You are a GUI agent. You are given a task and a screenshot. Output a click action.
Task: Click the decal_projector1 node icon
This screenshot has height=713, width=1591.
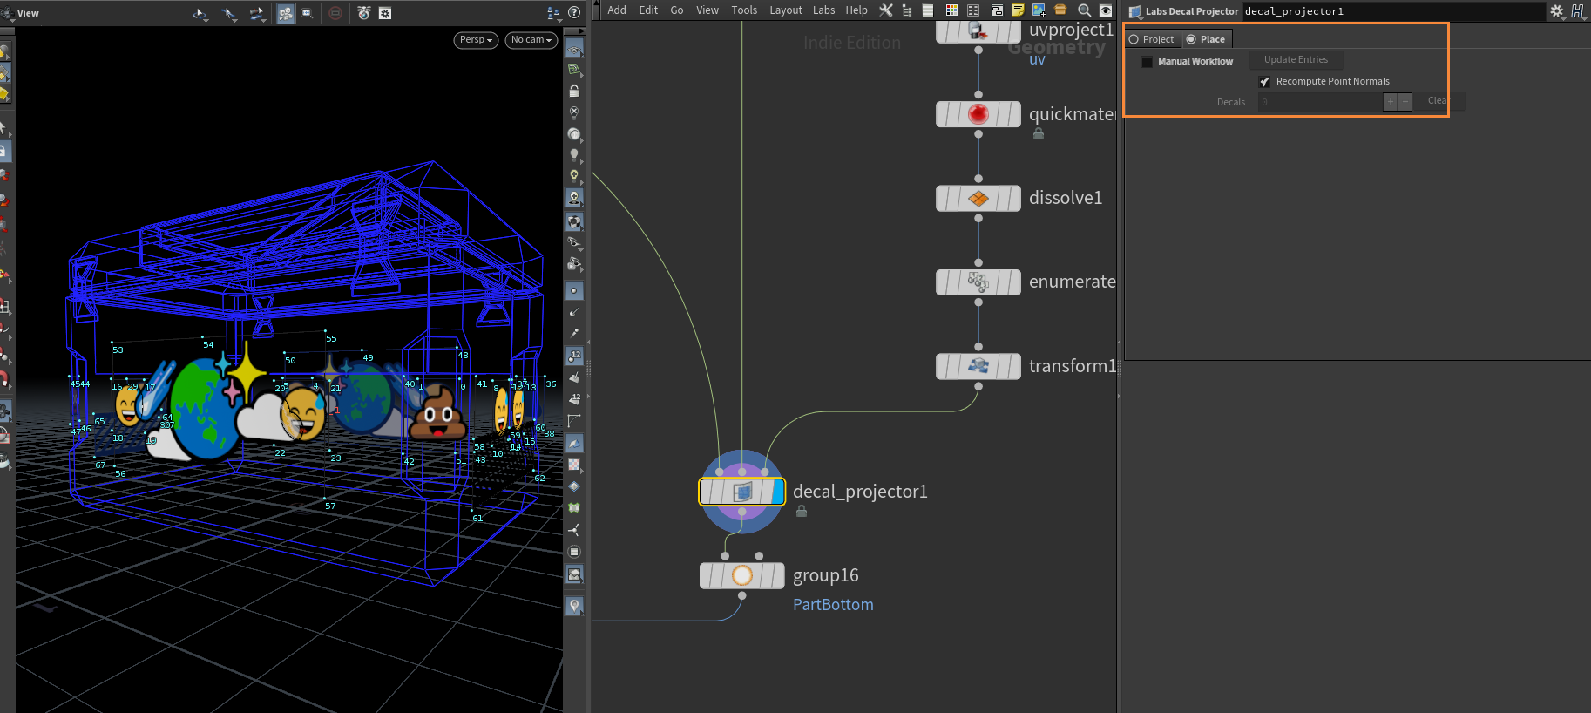[x=742, y=492]
